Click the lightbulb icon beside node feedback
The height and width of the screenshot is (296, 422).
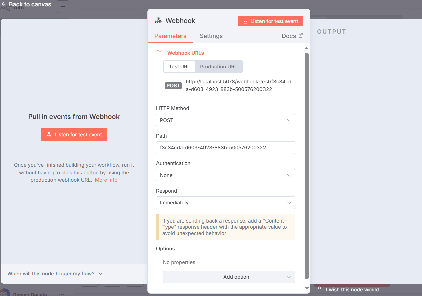[x=320, y=289]
